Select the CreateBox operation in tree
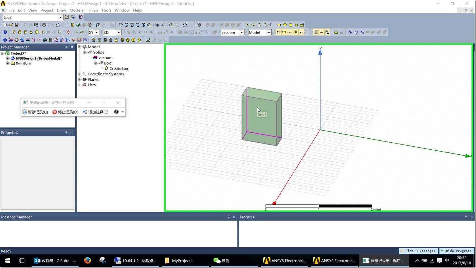 coord(119,69)
